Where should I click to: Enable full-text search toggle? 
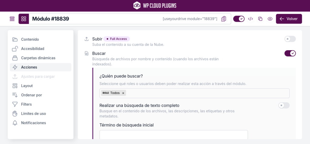pyautogui.click(x=284, y=105)
